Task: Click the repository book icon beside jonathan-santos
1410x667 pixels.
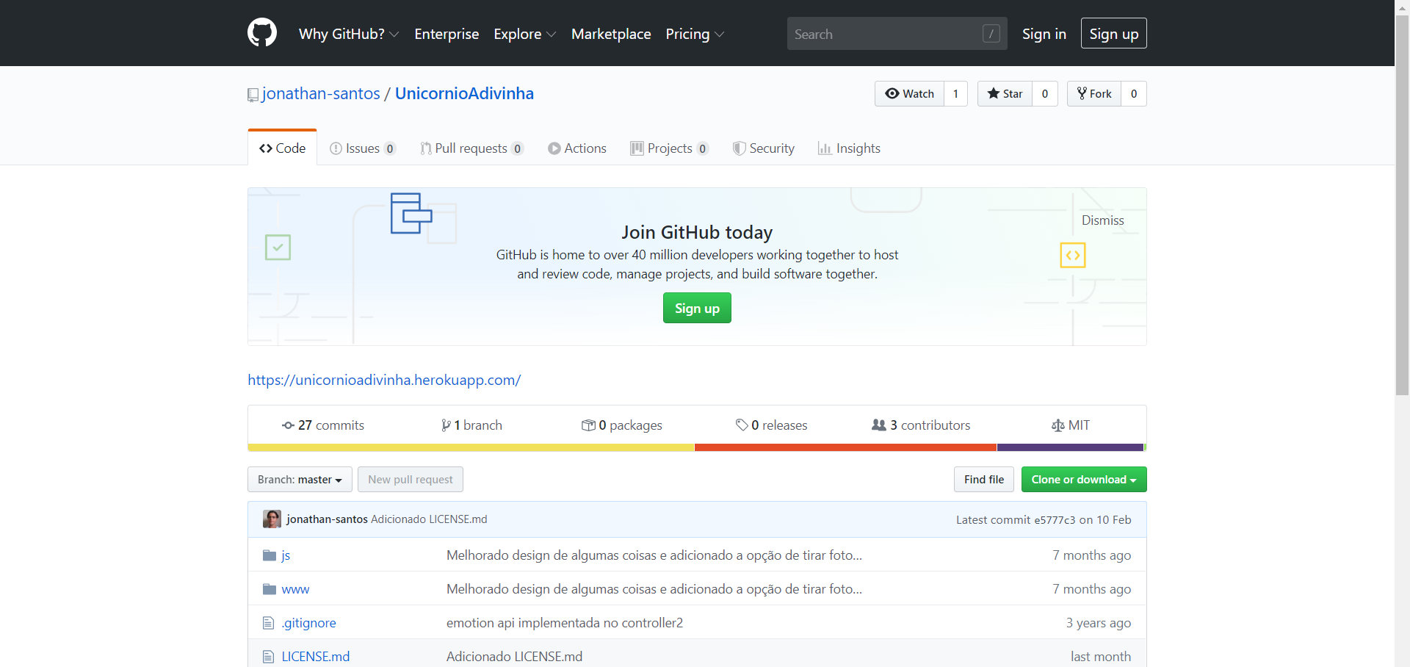Action: pyautogui.click(x=253, y=95)
